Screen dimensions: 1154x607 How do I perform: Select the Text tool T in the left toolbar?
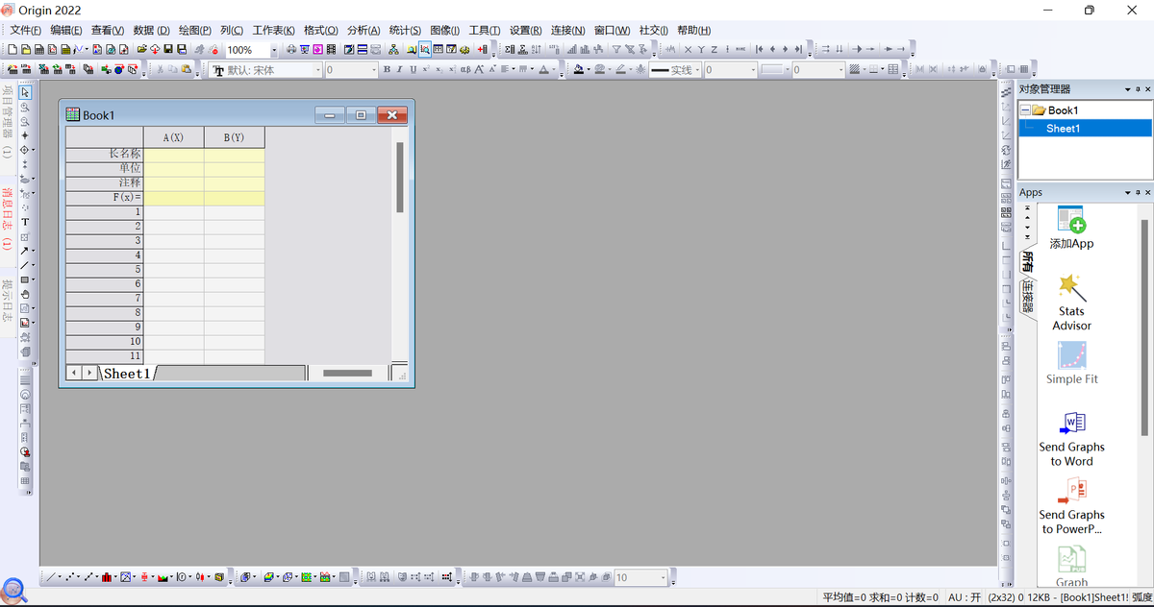[x=25, y=222]
